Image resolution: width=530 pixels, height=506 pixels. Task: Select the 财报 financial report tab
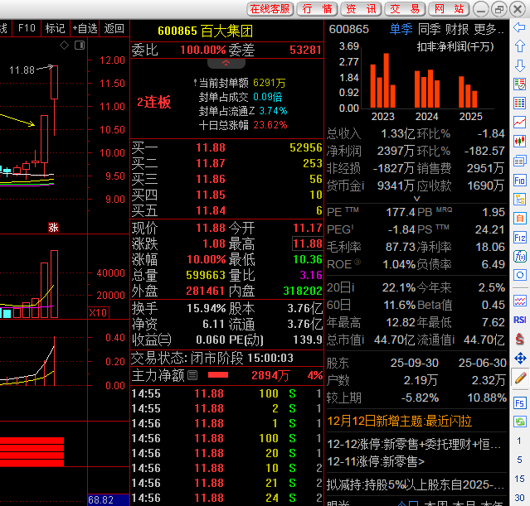click(x=457, y=29)
